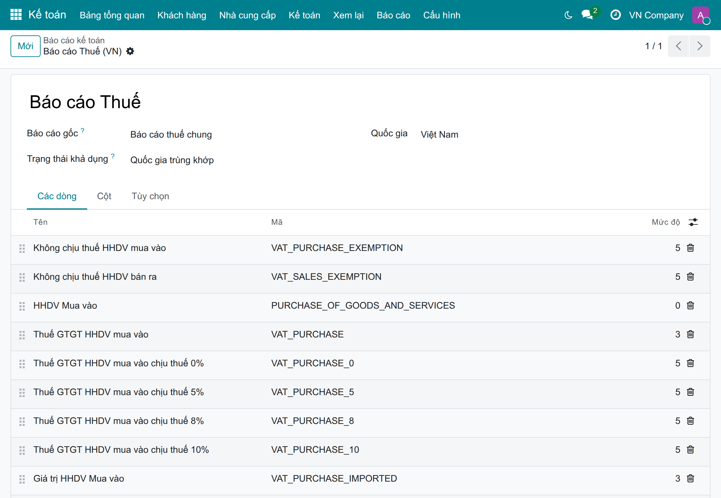Delete the PURCHASE_OF_GOODS_AND_SERVICES row
The width and height of the screenshot is (721, 498).
[x=691, y=306]
